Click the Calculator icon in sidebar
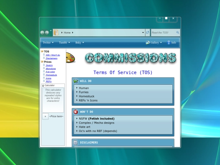The height and width of the screenshot is (165, 220). pos(43,86)
